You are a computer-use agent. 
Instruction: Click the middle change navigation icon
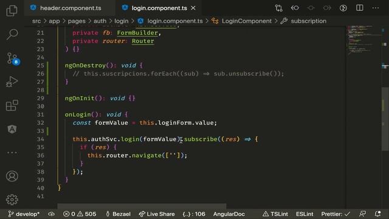[x=311, y=8]
